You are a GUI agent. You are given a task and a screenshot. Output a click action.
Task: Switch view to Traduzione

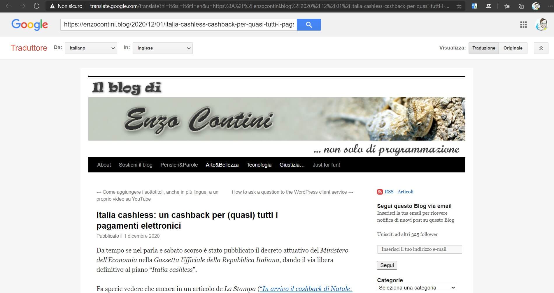483,48
